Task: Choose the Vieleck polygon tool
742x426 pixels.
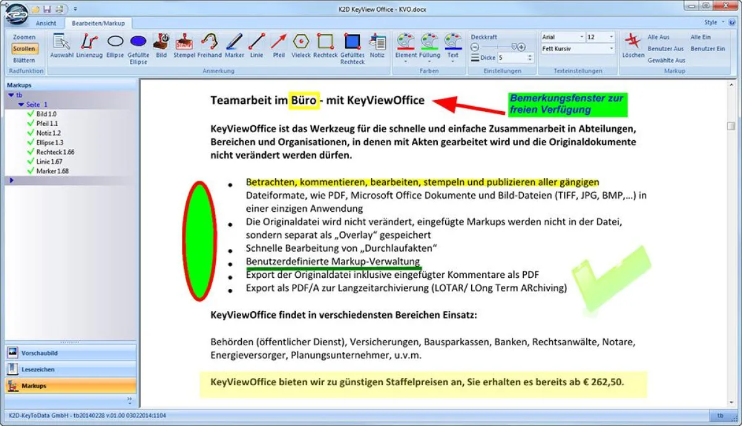Action: (301, 46)
